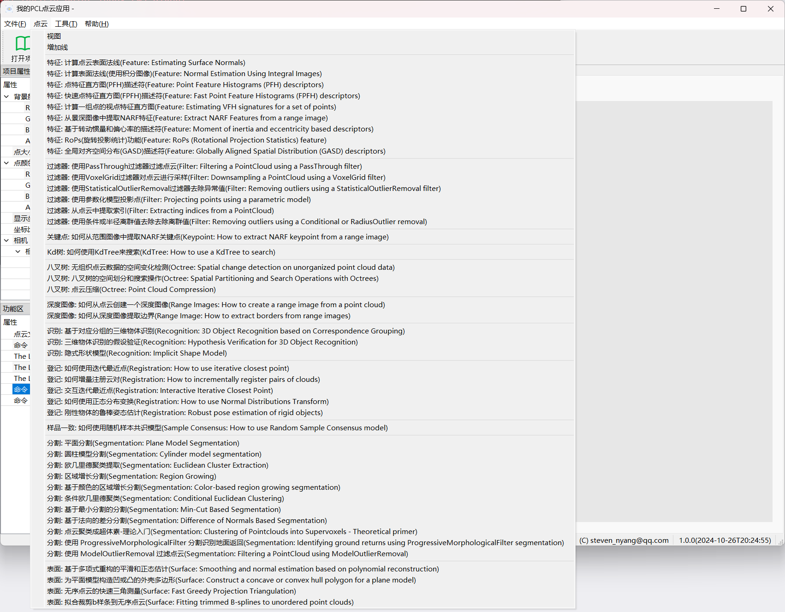This screenshot has height=612, width=785.
Task: Open the 帮助(H) menu
Action: tap(97, 24)
